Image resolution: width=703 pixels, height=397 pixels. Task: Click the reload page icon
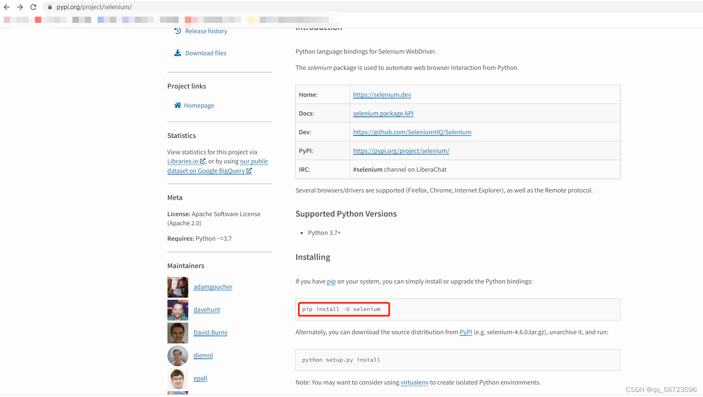tap(33, 7)
